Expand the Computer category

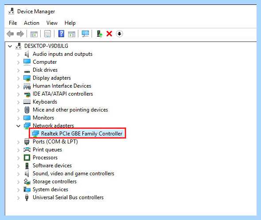point(18,62)
